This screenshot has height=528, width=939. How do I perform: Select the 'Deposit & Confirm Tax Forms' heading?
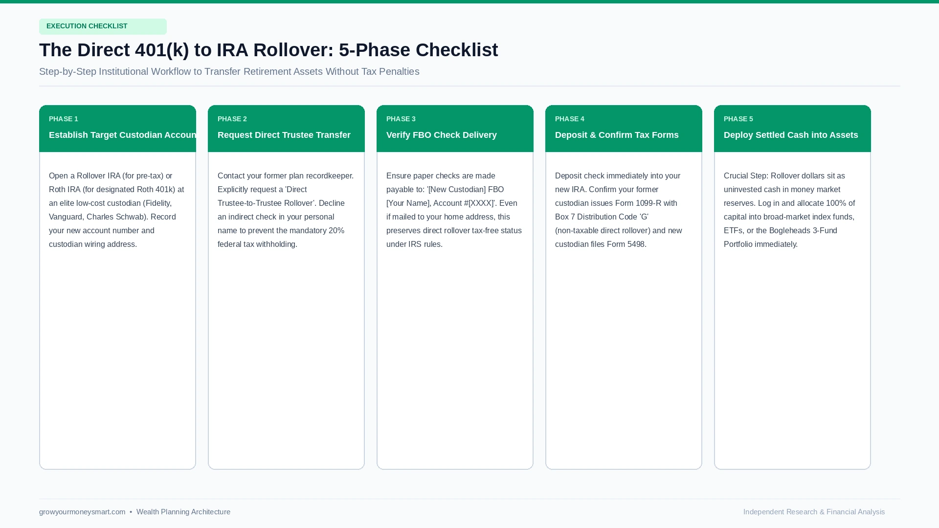617,135
